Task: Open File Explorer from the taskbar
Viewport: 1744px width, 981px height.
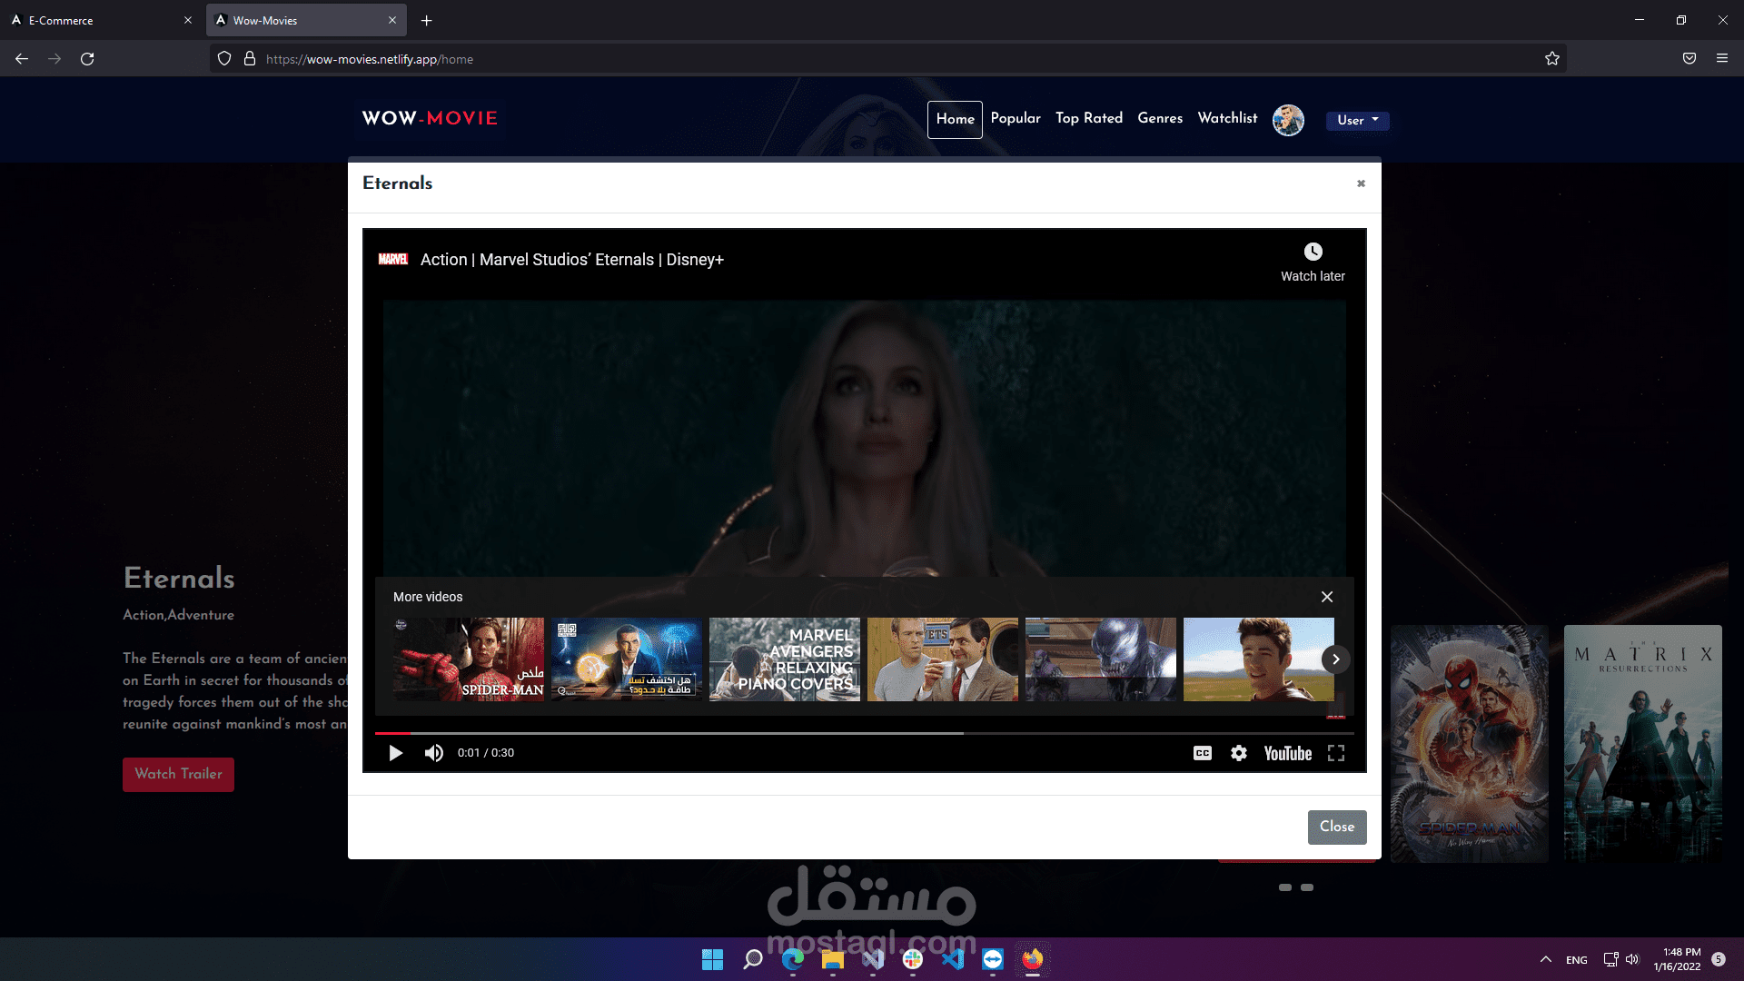Action: coord(832,959)
